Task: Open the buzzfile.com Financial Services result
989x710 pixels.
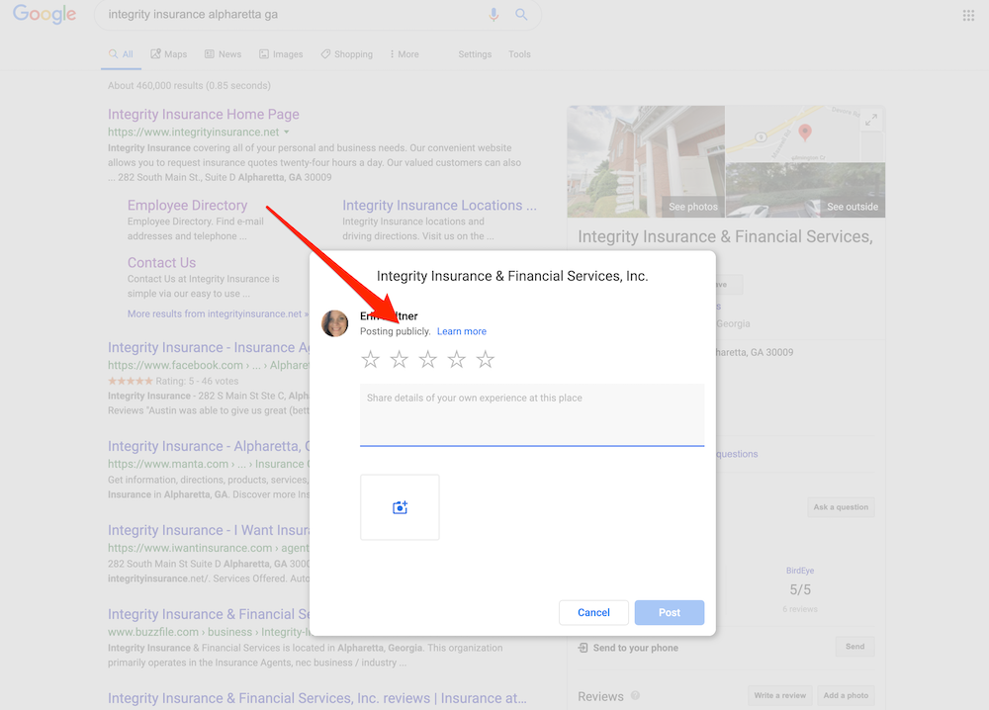Action: [x=209, y=614]
